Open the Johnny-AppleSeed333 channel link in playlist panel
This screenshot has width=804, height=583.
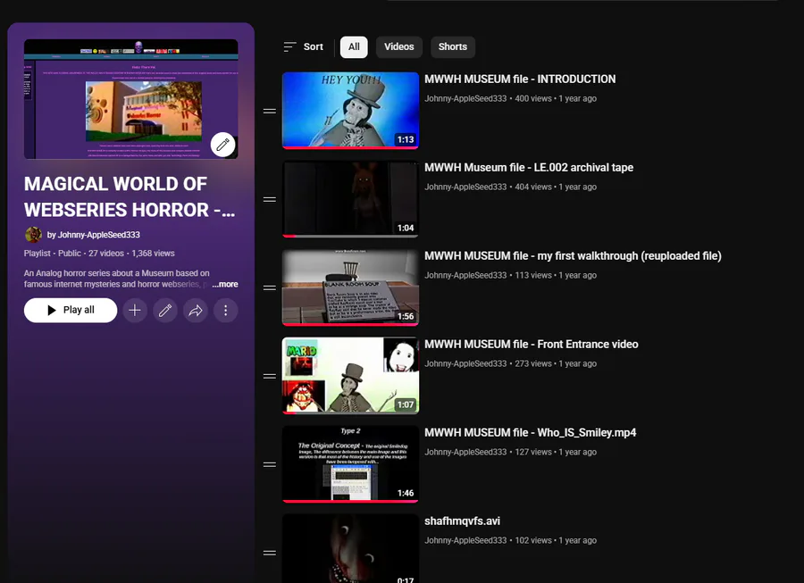pos(93,235)
